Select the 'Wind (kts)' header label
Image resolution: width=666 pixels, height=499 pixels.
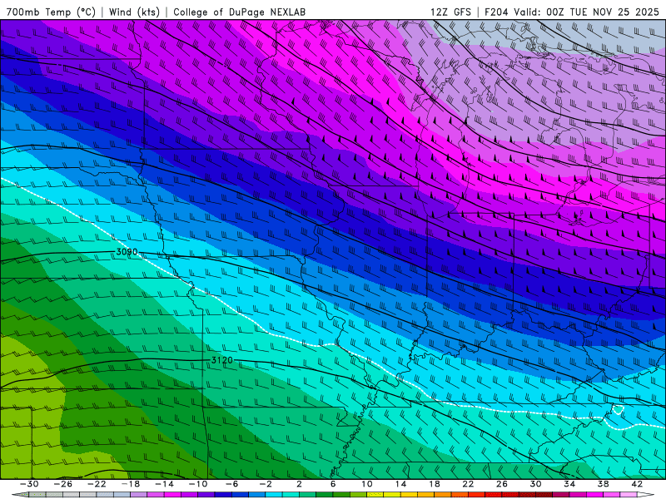point(134,12)
